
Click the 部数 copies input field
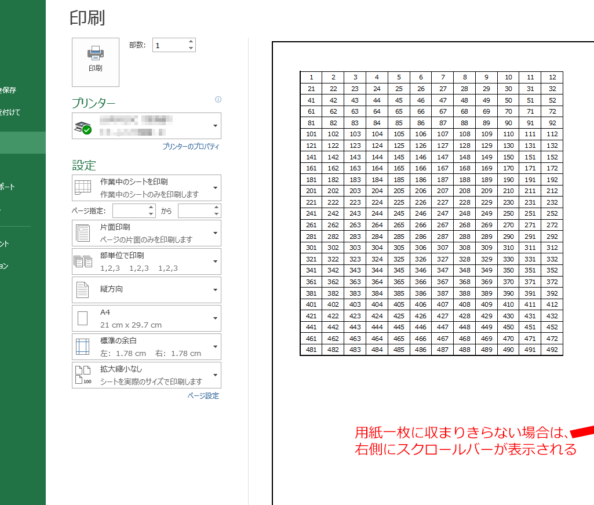click(170, 45)
